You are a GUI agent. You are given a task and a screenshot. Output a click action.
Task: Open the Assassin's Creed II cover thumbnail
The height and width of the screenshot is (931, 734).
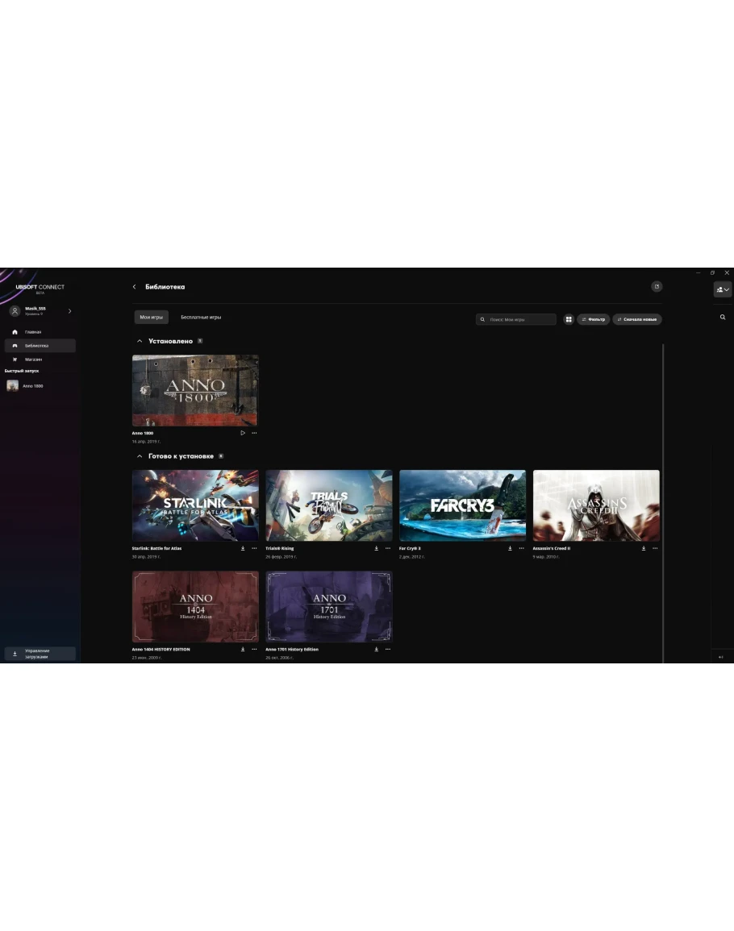click(x=596, y=506)
